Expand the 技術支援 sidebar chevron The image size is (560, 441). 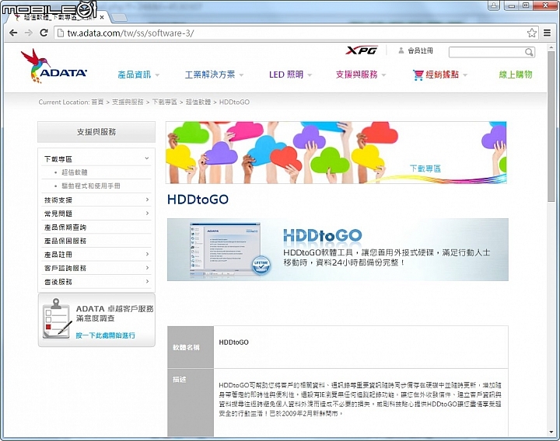click(147, 200)
